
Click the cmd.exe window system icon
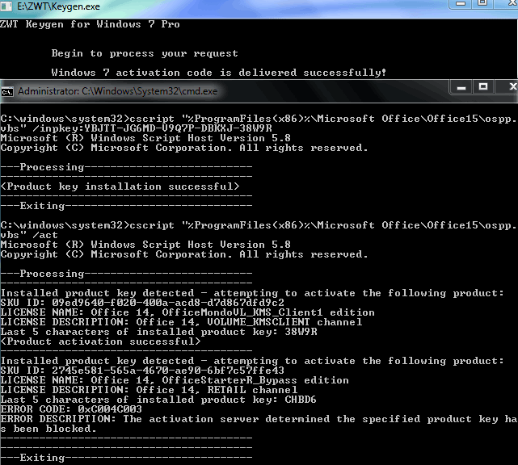pyautogui.click(x=7, y=92)
